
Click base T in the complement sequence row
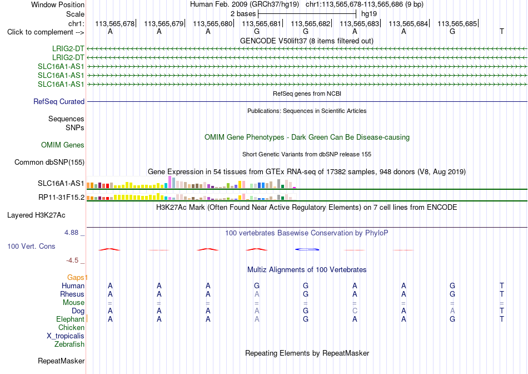(x=501, y=32)
